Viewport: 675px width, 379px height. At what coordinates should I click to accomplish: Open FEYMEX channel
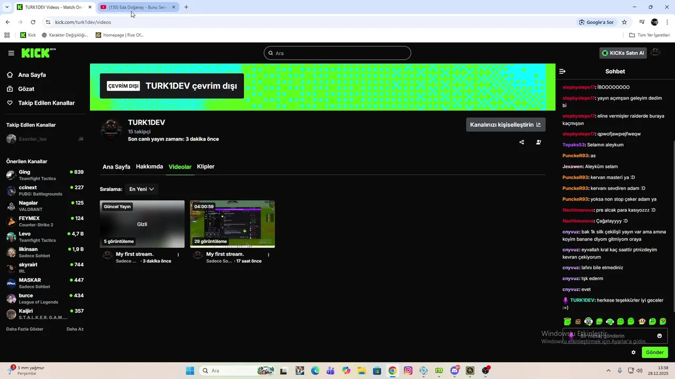[45, 222]
